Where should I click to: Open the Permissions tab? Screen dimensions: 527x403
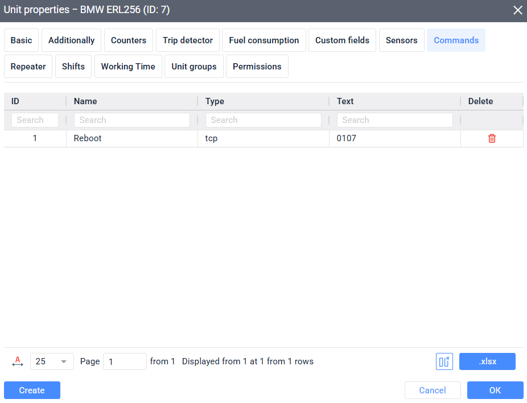(x=257, y=67)
